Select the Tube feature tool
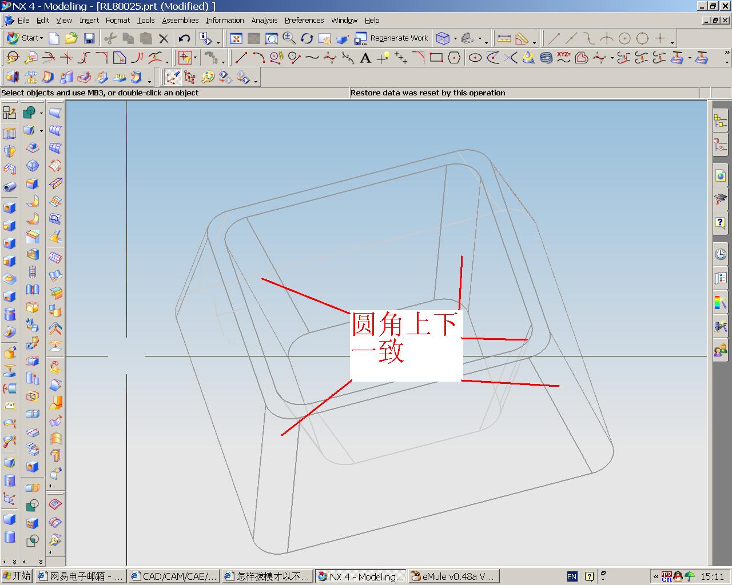Screen dimensions: 732x585 click(x=10, y=187)
